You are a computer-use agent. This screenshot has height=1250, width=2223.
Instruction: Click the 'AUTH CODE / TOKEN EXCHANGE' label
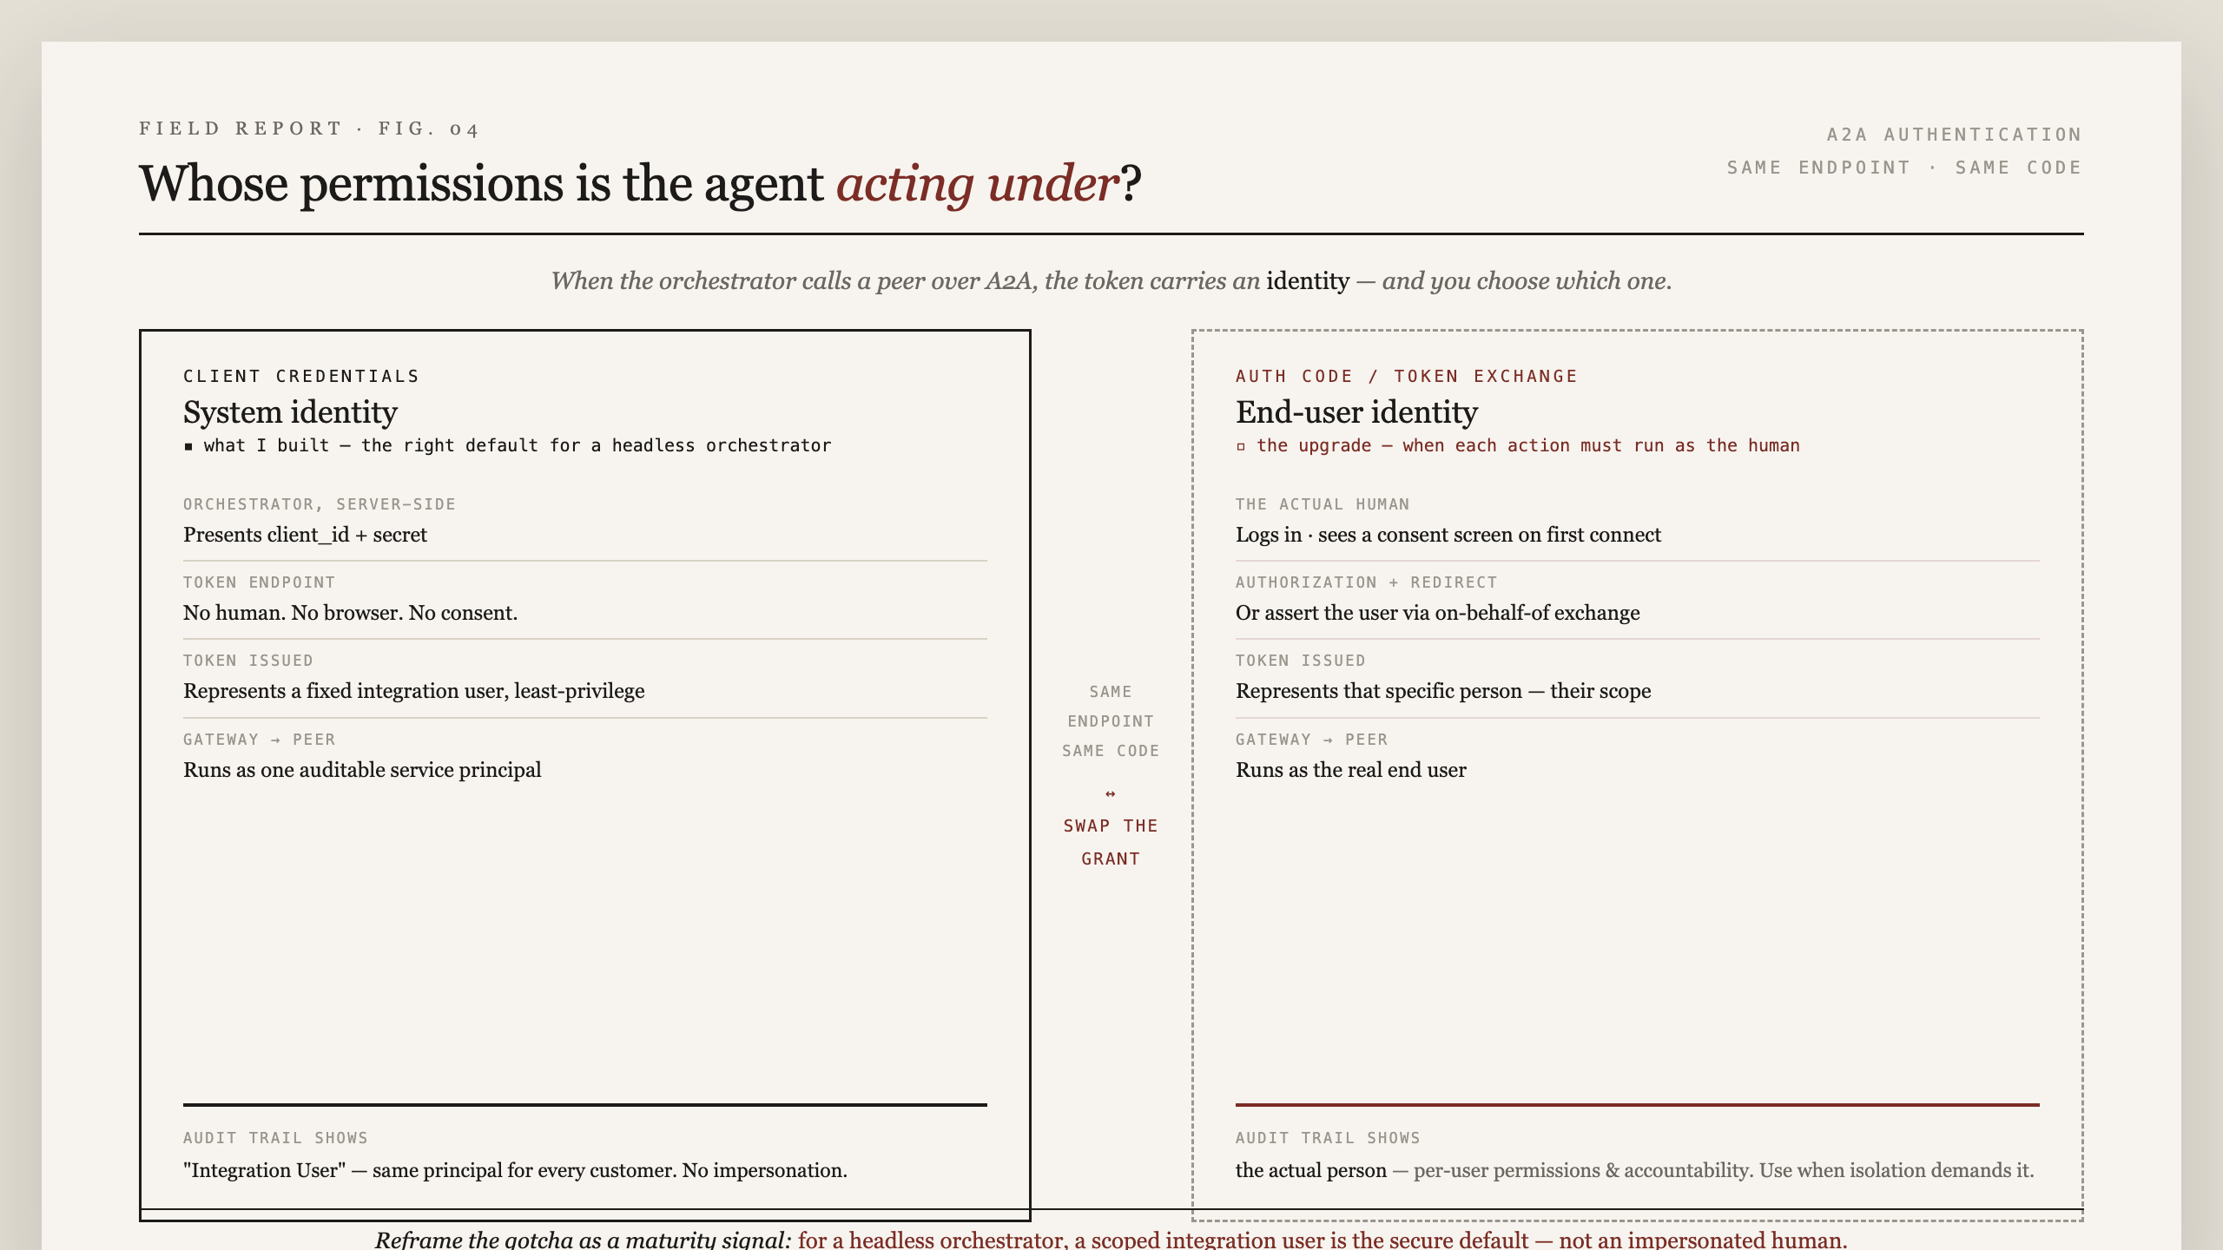point(1407,376)
